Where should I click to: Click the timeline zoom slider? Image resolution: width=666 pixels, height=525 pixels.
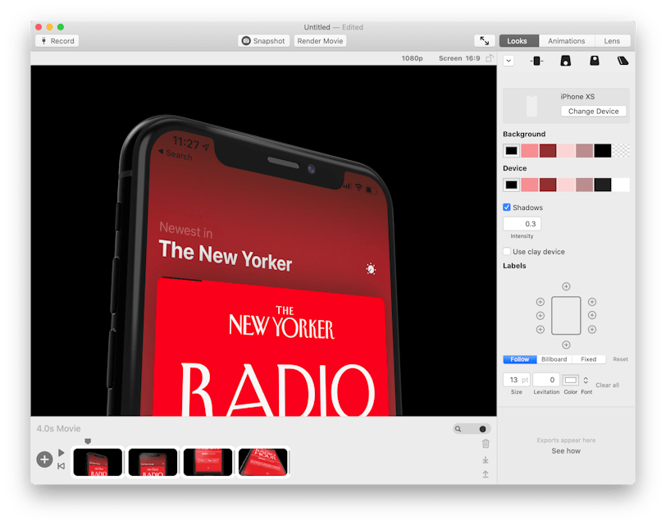pyautogui.click(x=472, y=429)
